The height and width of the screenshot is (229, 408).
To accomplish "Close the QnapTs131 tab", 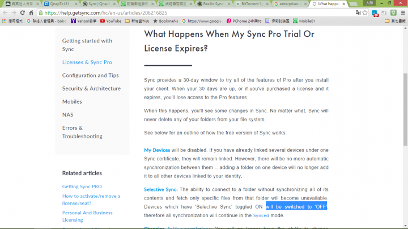I will (76, 4).
